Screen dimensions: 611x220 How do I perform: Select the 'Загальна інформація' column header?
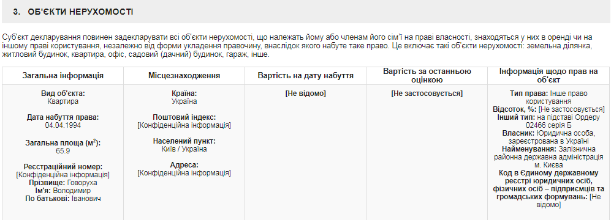(63, 76)
